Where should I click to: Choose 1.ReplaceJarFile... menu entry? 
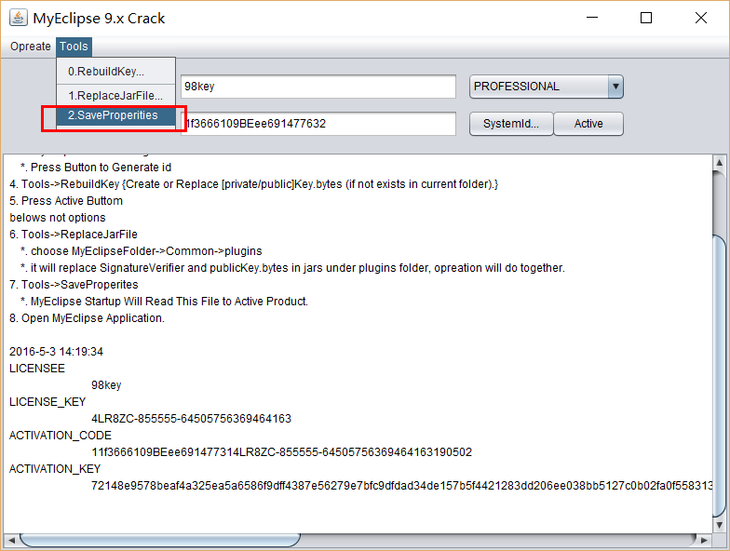click(115, 95)
